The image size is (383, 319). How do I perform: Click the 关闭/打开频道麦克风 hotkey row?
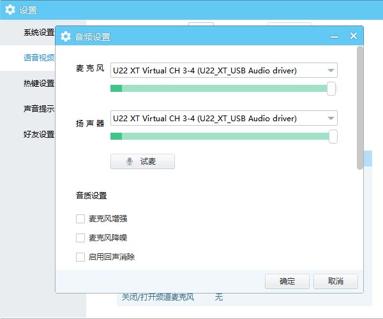(244, 297)
